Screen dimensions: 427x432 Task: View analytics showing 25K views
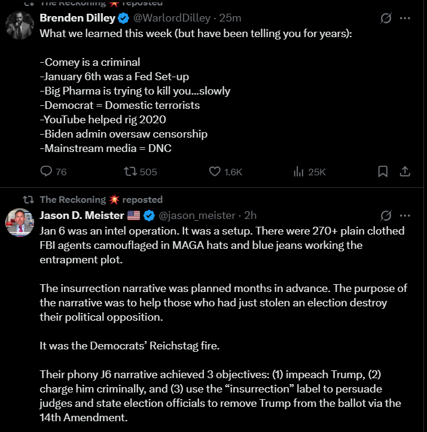click(x=309, y=172)
